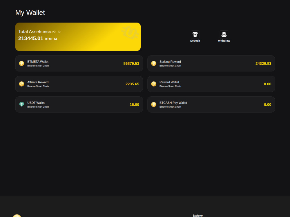Click the Explorer footer heading
Screen dimensions: 290x217
pyautogui.click(x=198, y=216)
